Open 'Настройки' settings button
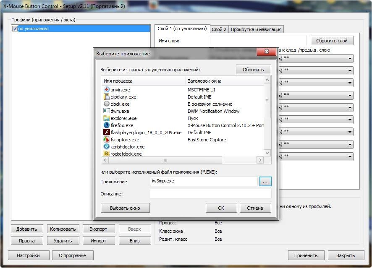Screen dimensions: 372x268 29,255
